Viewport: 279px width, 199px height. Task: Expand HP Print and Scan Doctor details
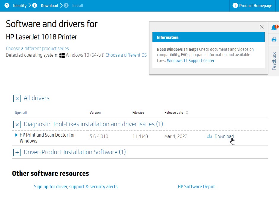(16, 135)
